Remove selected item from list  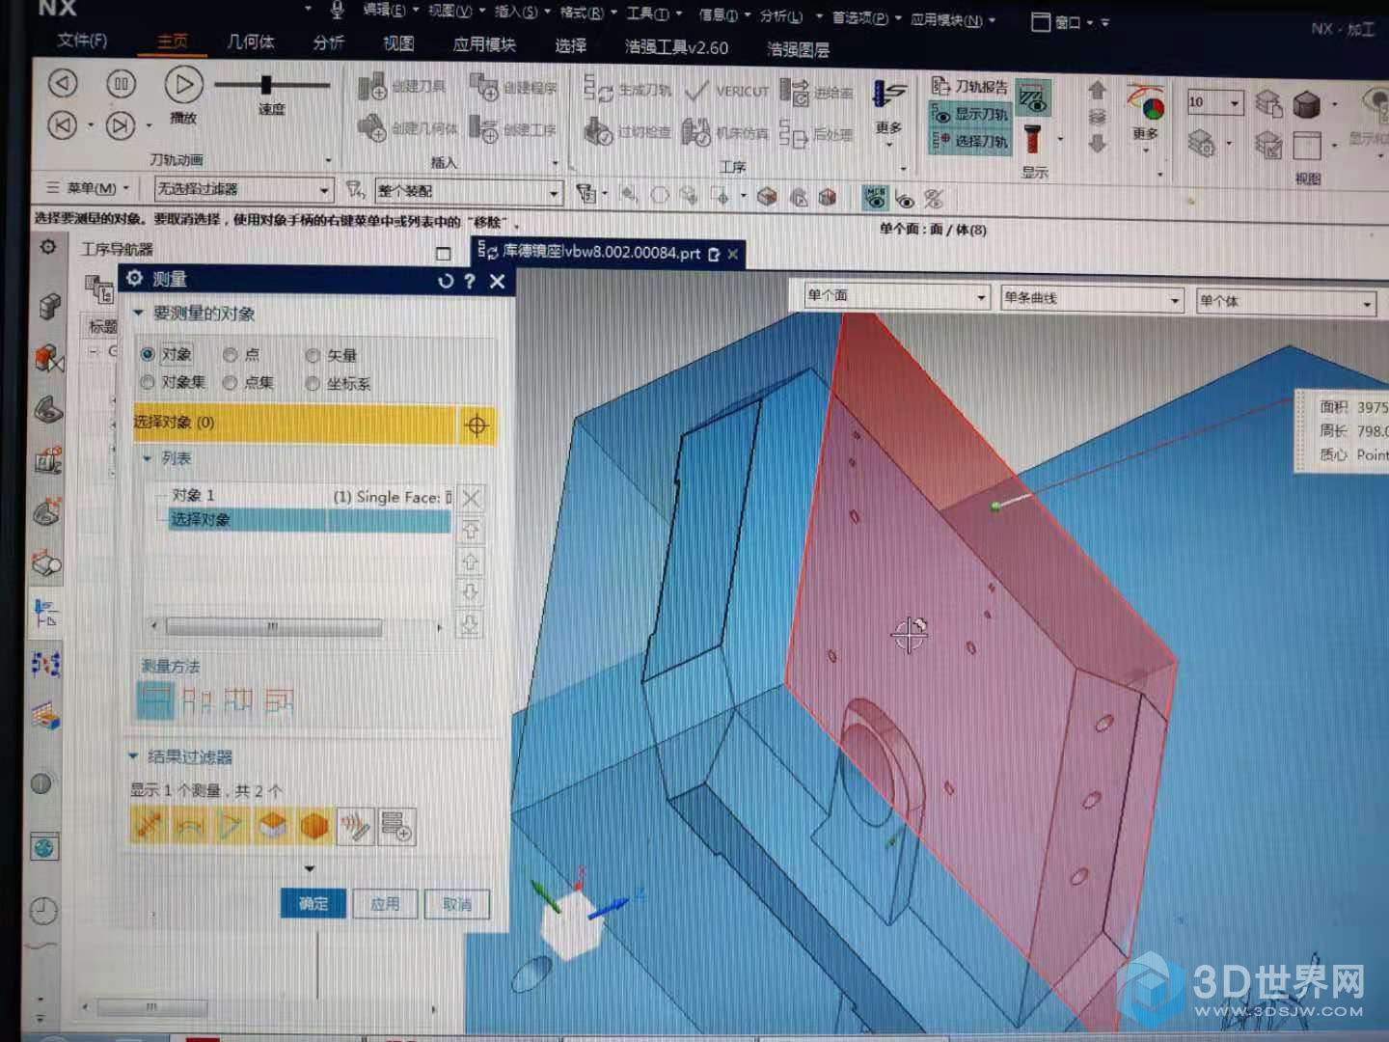[x=470, y=499]
